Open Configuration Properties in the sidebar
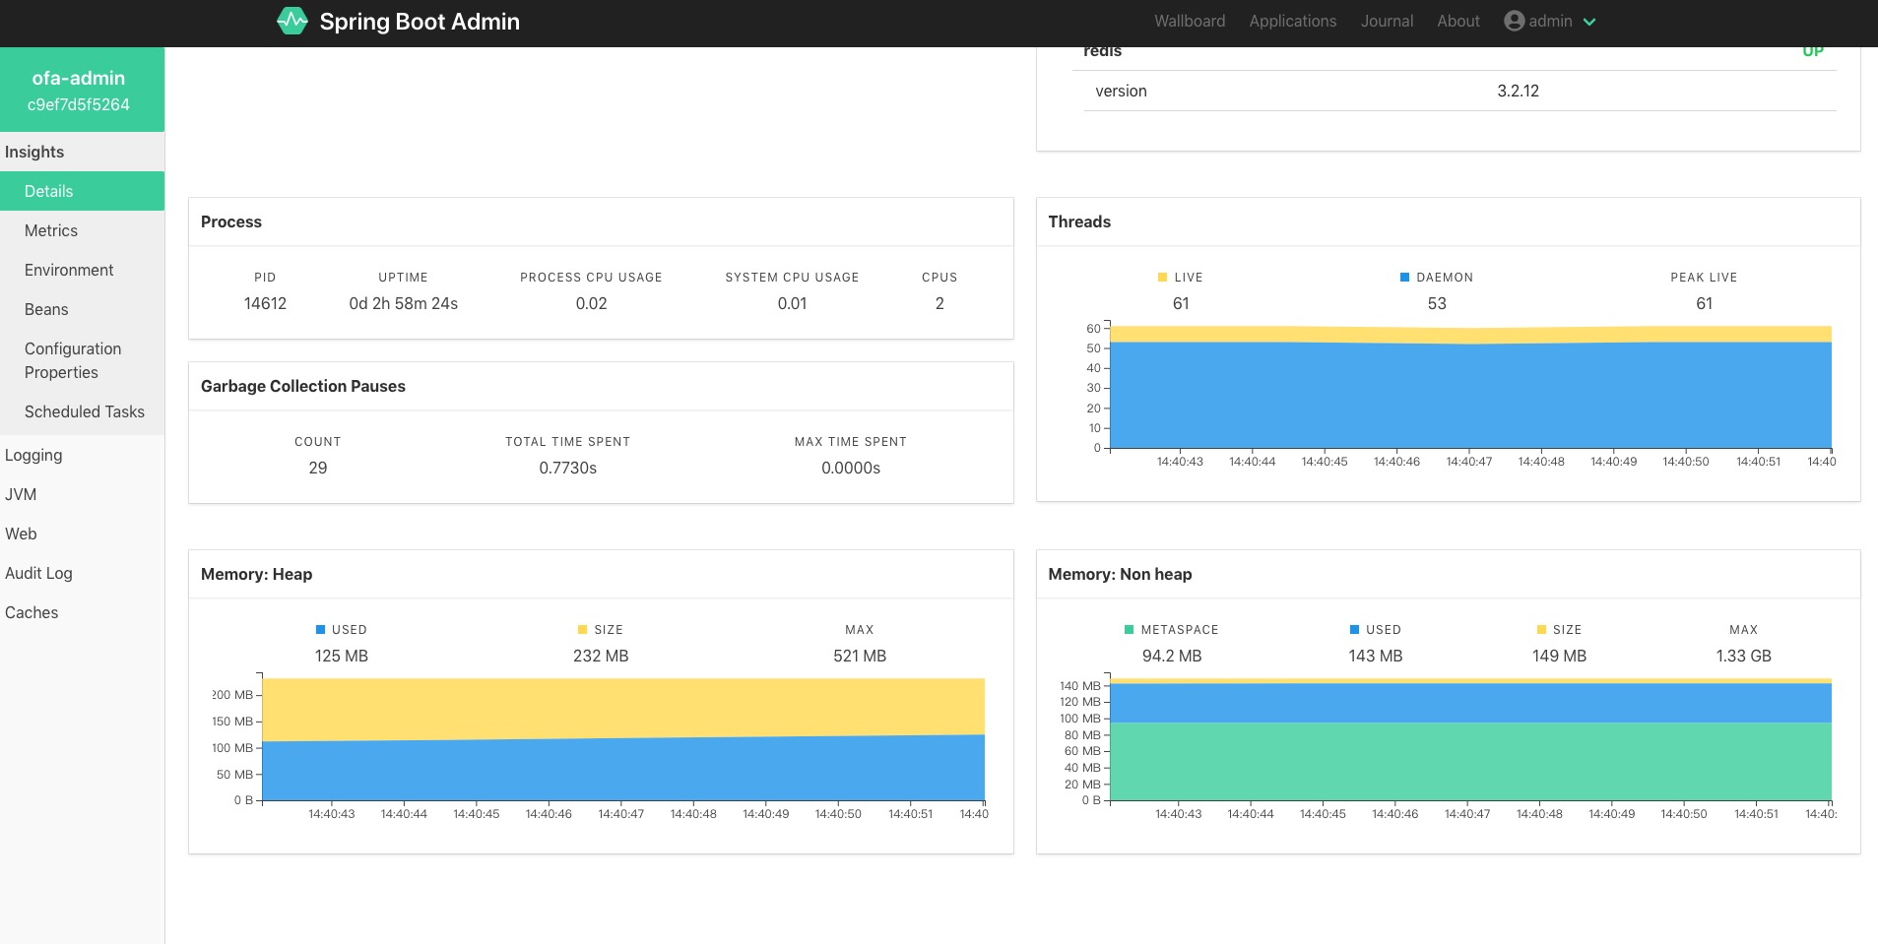The image size is (1878, 944). (x=82, y=360)
